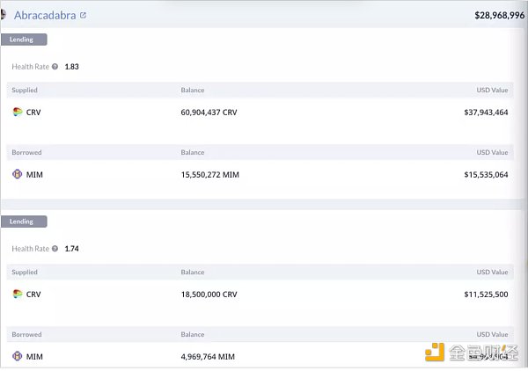
Task: Click the Balance header above 4,969,764 MIM
Action: tap(193, 334)
